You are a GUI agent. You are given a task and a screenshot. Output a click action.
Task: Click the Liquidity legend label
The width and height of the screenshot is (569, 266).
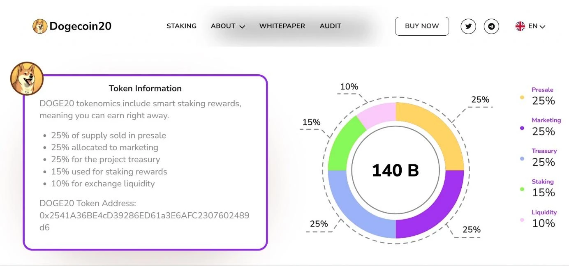click(x=544, y=212)
